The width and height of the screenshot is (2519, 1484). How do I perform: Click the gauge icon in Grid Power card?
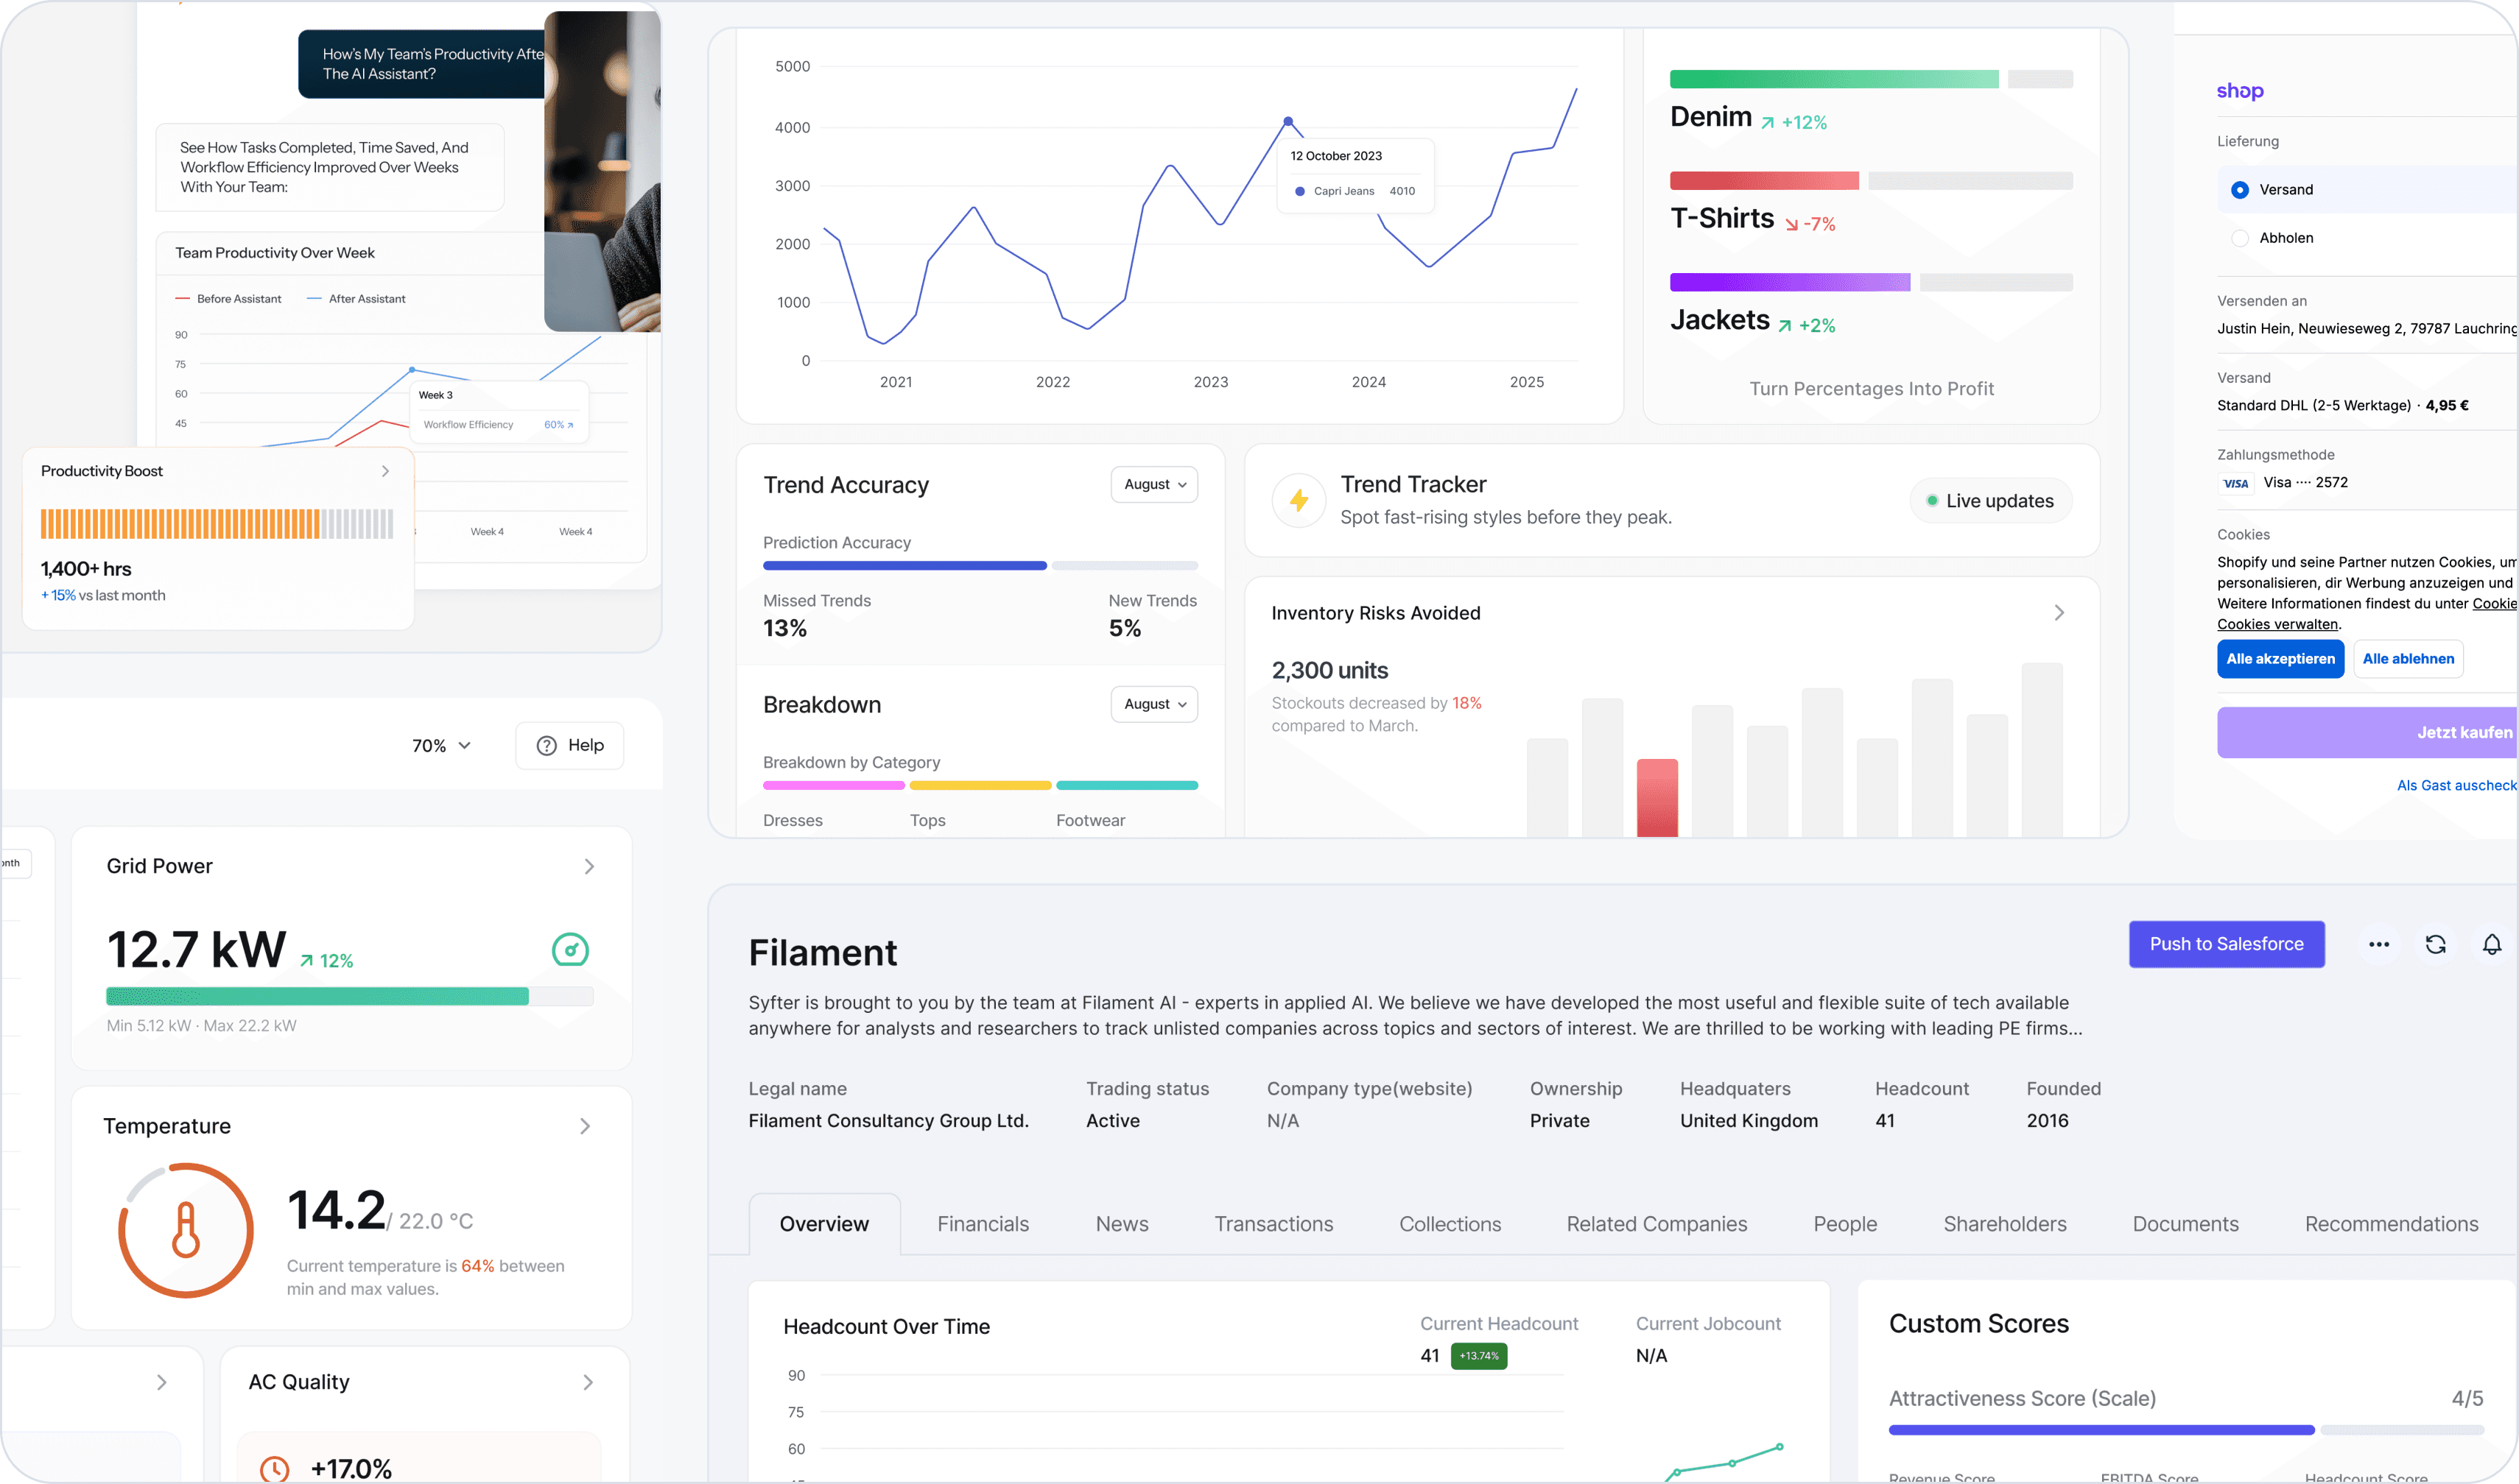[x=570, y=949]
